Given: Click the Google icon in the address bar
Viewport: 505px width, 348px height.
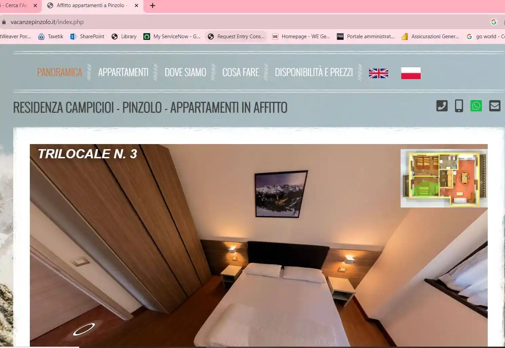Looking at the screenshot, I should [x=494, y=22].
